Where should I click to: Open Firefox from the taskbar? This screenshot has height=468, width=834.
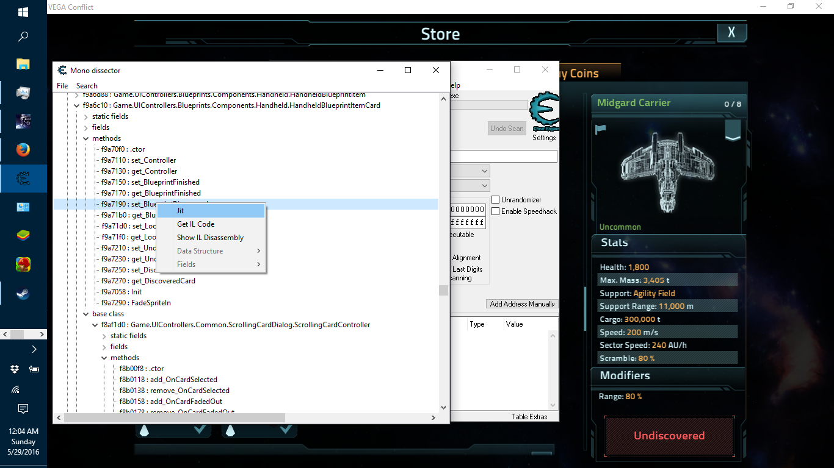23,150
